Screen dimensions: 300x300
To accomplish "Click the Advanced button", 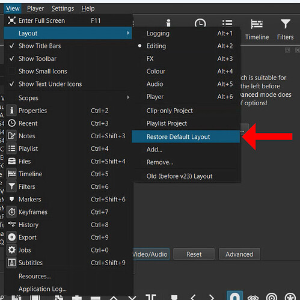I will [x=239, y=254].
